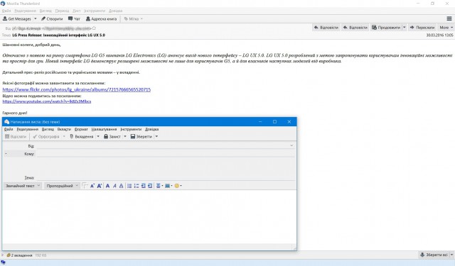Open Звичайний текст paragraph style dropdown
Image resolution: width=455 pixels, height=266 pixels.
[23, 186]
